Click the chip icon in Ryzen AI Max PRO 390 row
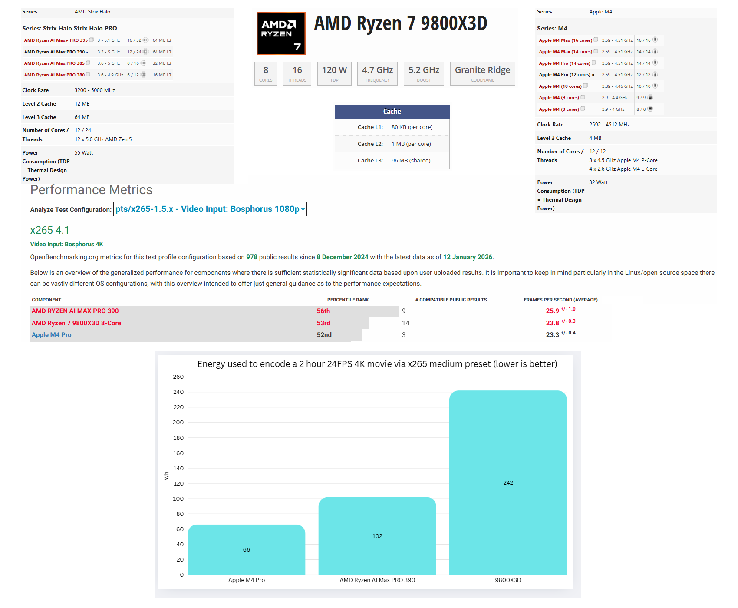The height and width of the screenshot is (608, 738). pyautogui.click(x=145, y=52)
